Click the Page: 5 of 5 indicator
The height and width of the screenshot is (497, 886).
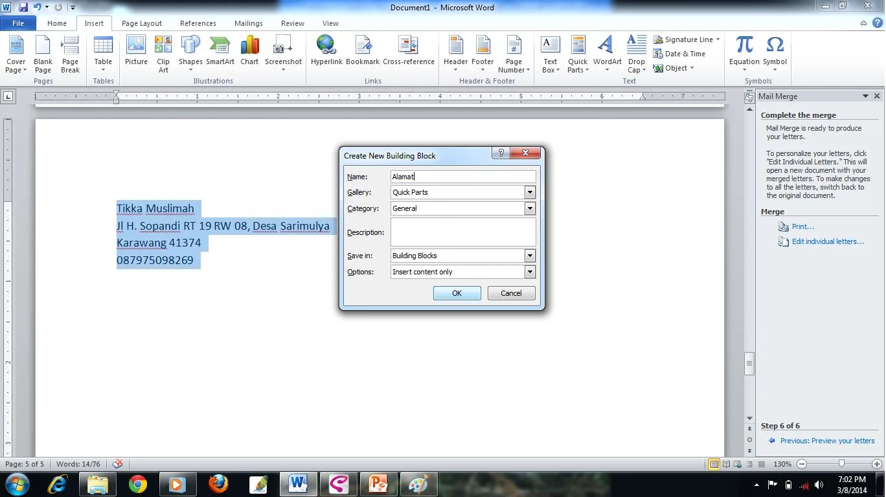click(x=25, y=464)
